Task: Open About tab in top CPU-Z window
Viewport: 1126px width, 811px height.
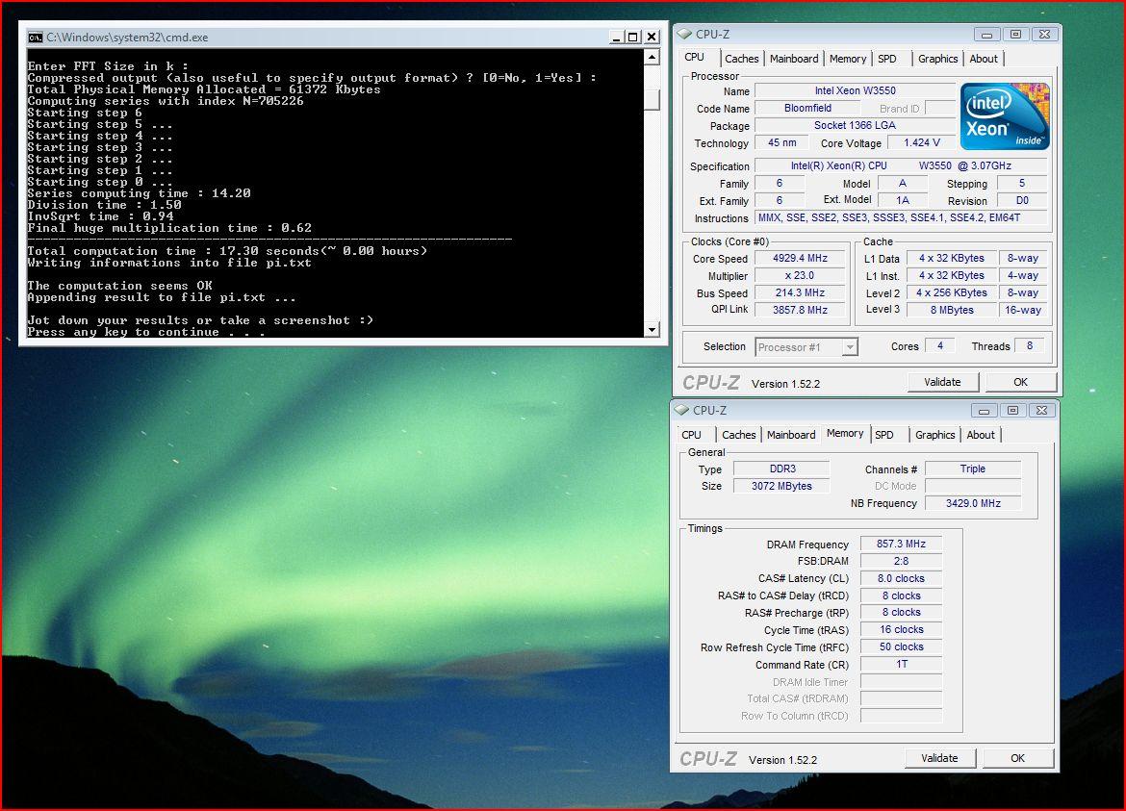Action: point(984,59)
